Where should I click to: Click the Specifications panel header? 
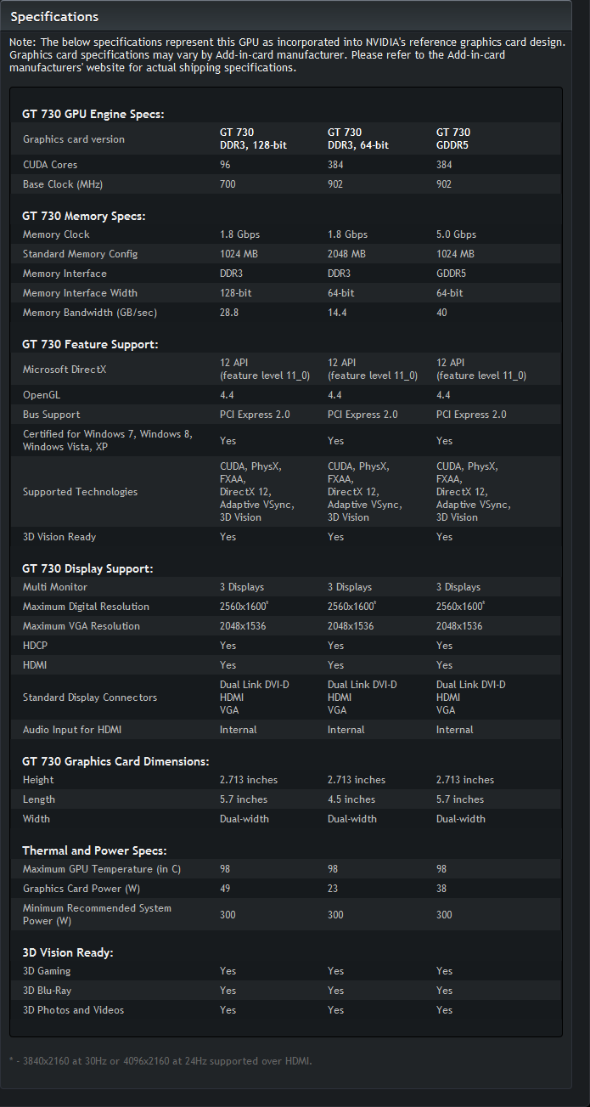pos(54,17)
